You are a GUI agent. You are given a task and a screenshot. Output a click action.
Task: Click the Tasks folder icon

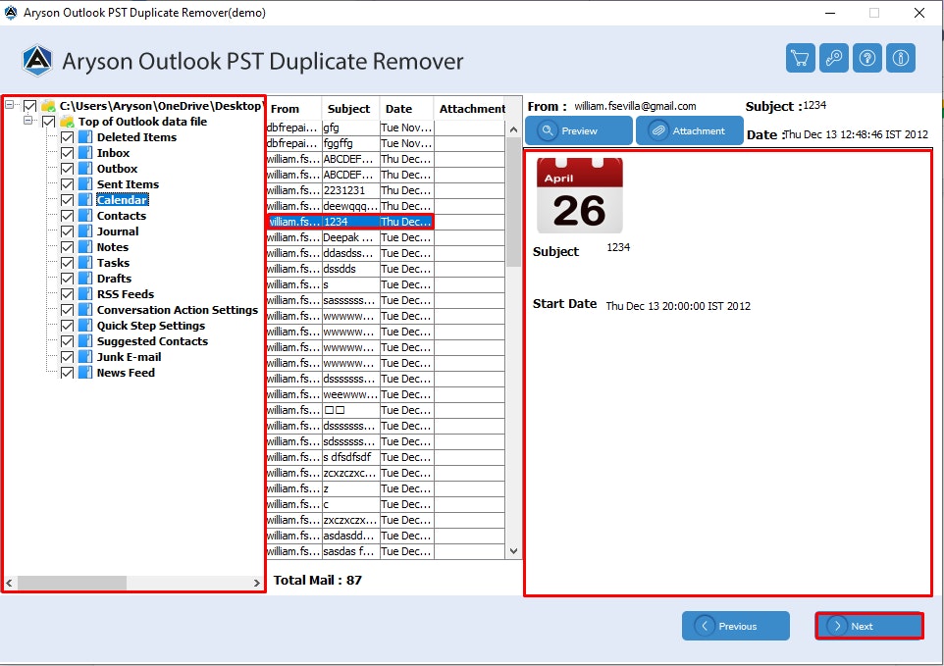pyautogui.click(x=85, y=263)
